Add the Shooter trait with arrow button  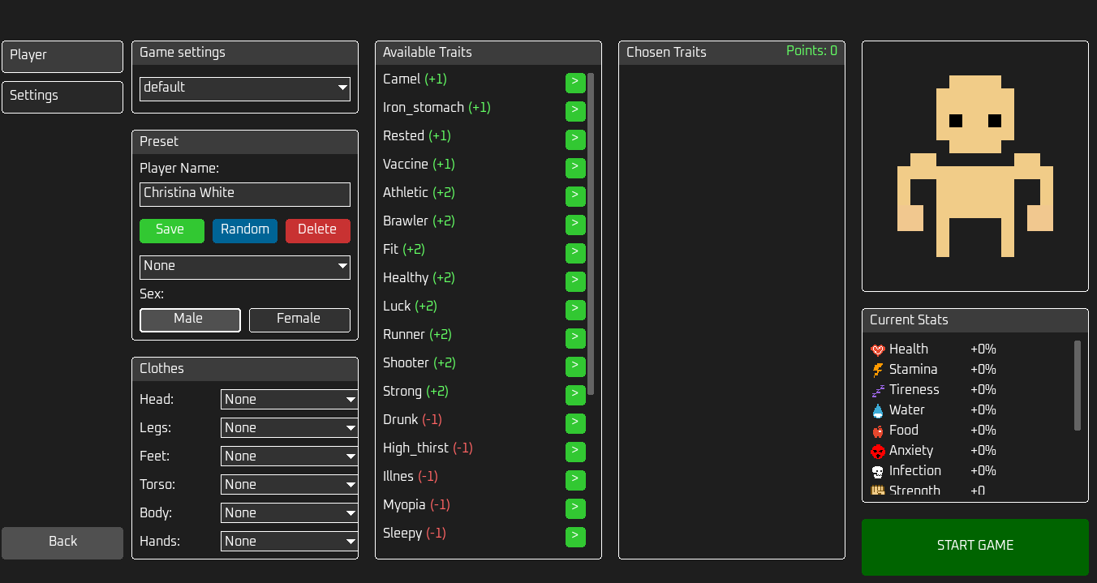coord(575,366)
